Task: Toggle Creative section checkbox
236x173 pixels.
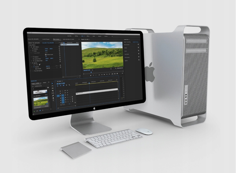Action: click(x=138, y=47)
